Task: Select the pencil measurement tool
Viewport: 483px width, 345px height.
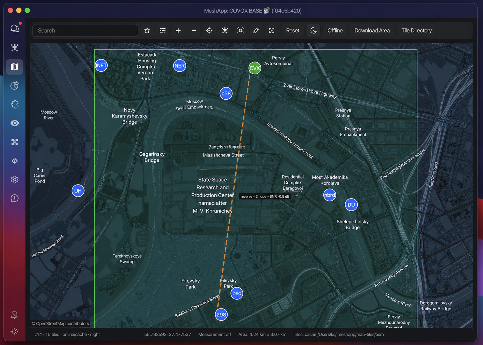Action: (x=256, y=31)
